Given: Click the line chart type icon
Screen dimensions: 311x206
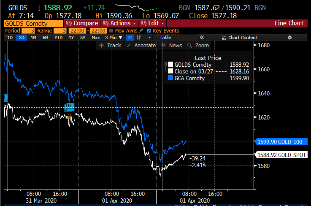Looking at the screenshot, I should point(130,38).
